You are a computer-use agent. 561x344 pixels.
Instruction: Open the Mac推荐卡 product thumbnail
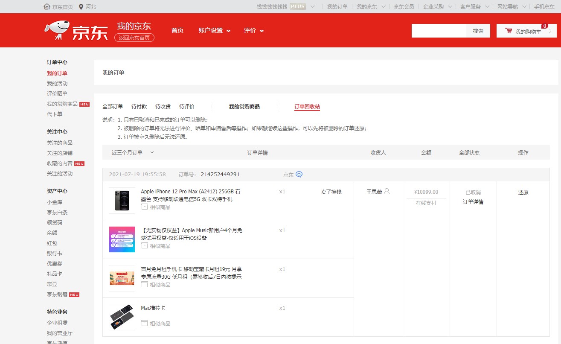pos(122,317)
